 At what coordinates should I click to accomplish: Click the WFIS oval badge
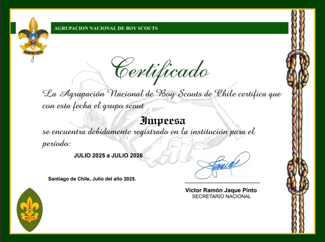click(x=30, y=209)
